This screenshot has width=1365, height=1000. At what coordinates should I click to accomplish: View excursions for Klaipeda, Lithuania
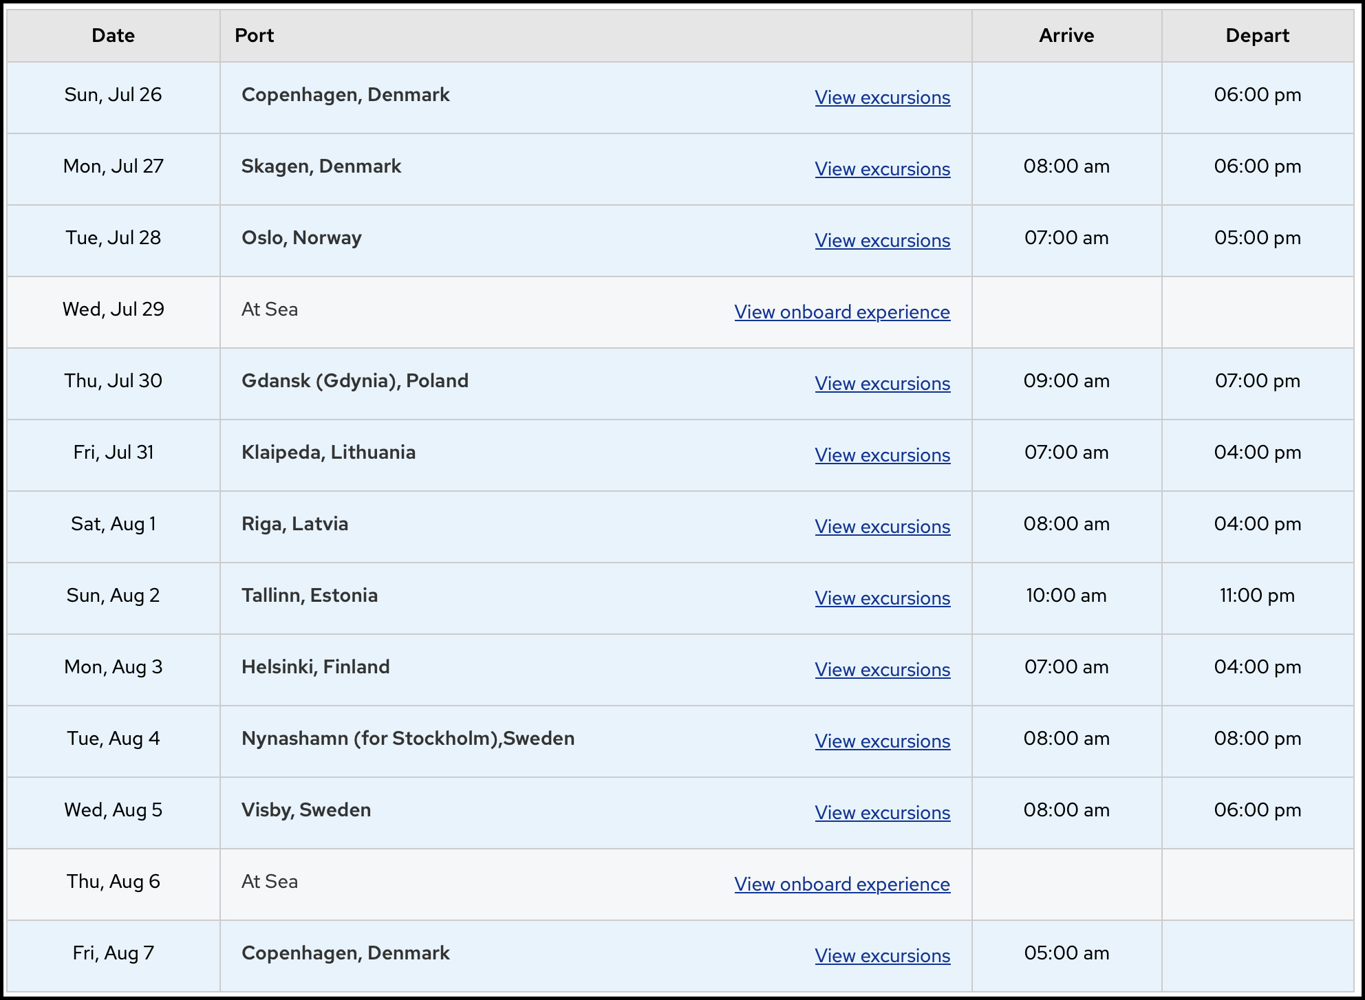pyautogui.click(x=882, y=455)
